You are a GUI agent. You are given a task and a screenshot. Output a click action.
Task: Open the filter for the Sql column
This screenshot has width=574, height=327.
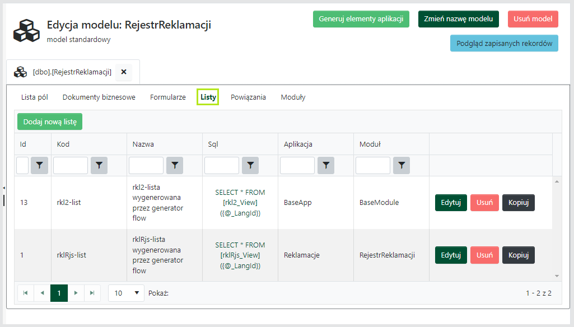pyautogui.click(x=250, y=165)
